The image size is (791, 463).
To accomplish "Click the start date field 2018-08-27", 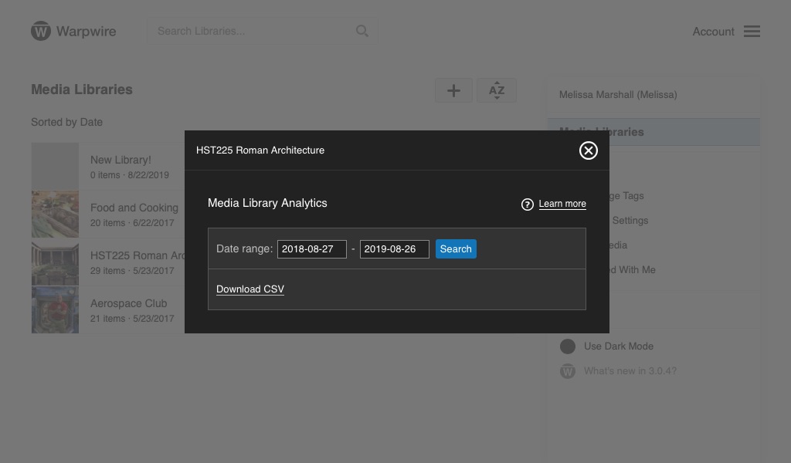I will [x=312, y=249].
